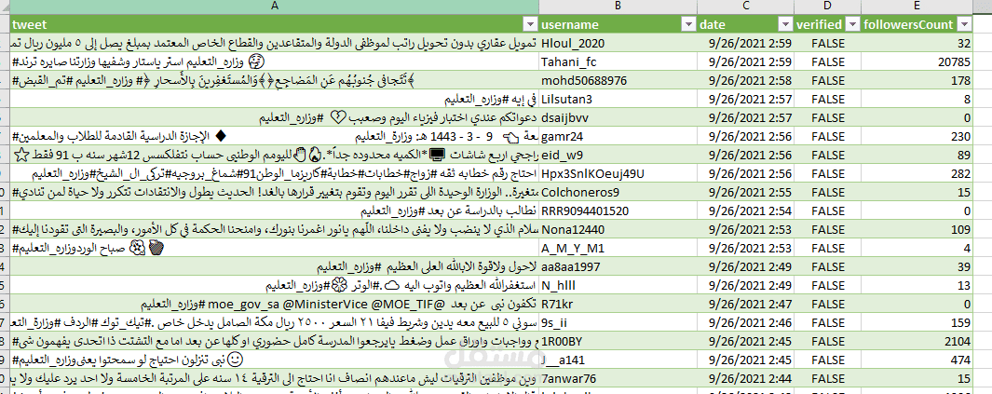
Task: Open the verified column filter dropdown
Action: click(x=851, y=24)
